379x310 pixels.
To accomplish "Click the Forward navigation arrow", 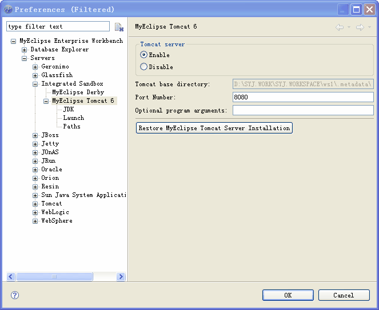I will coord(360,27).
